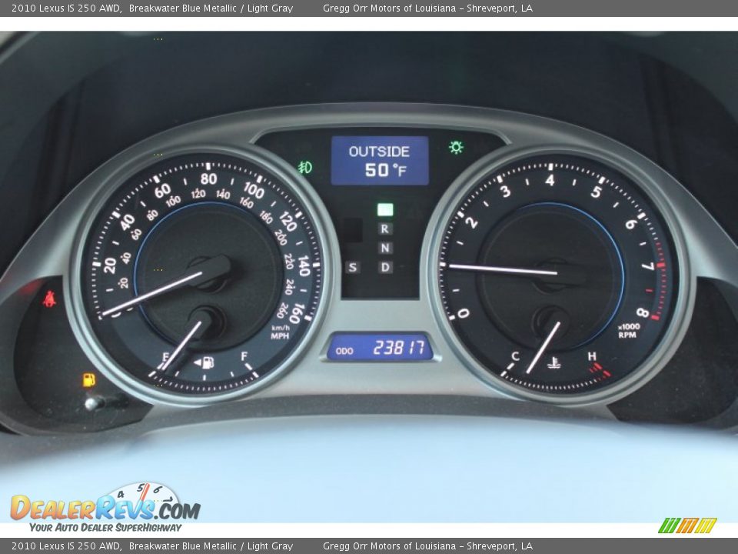Click the highlighted Park gear indicator
This screenshot has width=738, height=554.
click(385, 209)
